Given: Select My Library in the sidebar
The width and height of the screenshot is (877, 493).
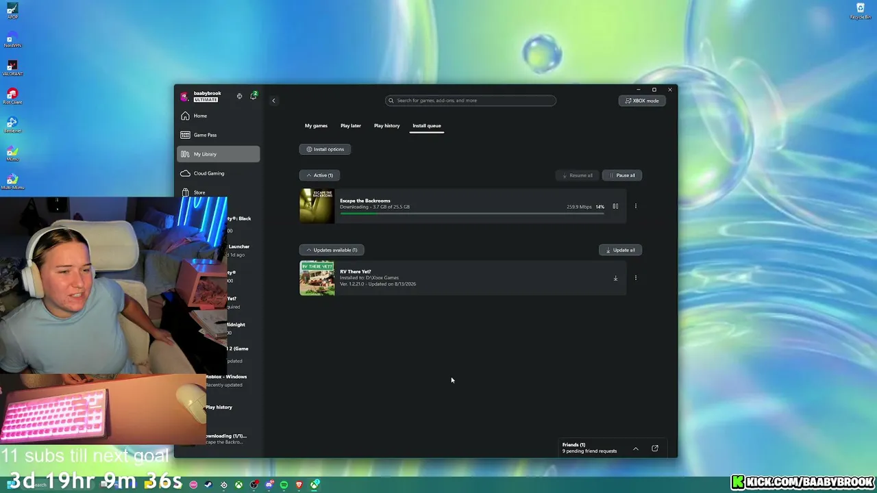Looking at the screenshot, I should coord(219,154).
